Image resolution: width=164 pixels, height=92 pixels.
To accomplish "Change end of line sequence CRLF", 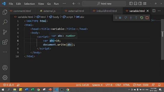I will pyautogui.click(x=118, y=85).
